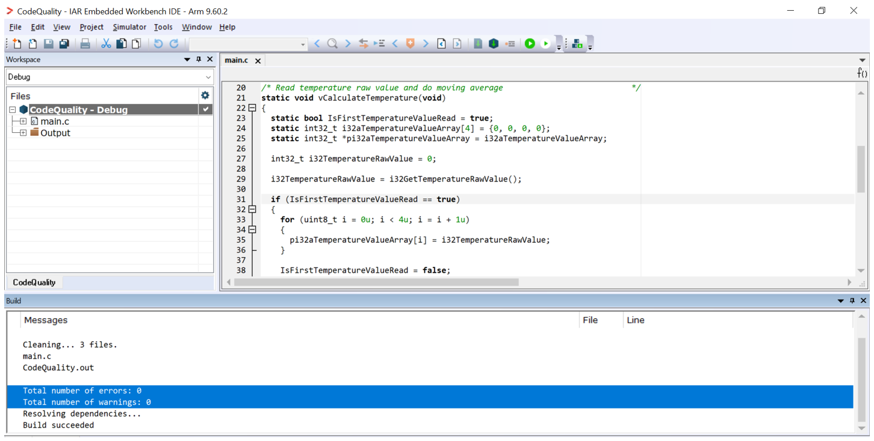Collapse the code fold at line 22
Image resolution: width=874 pixels, height=441 pixels.
(251, 108)
